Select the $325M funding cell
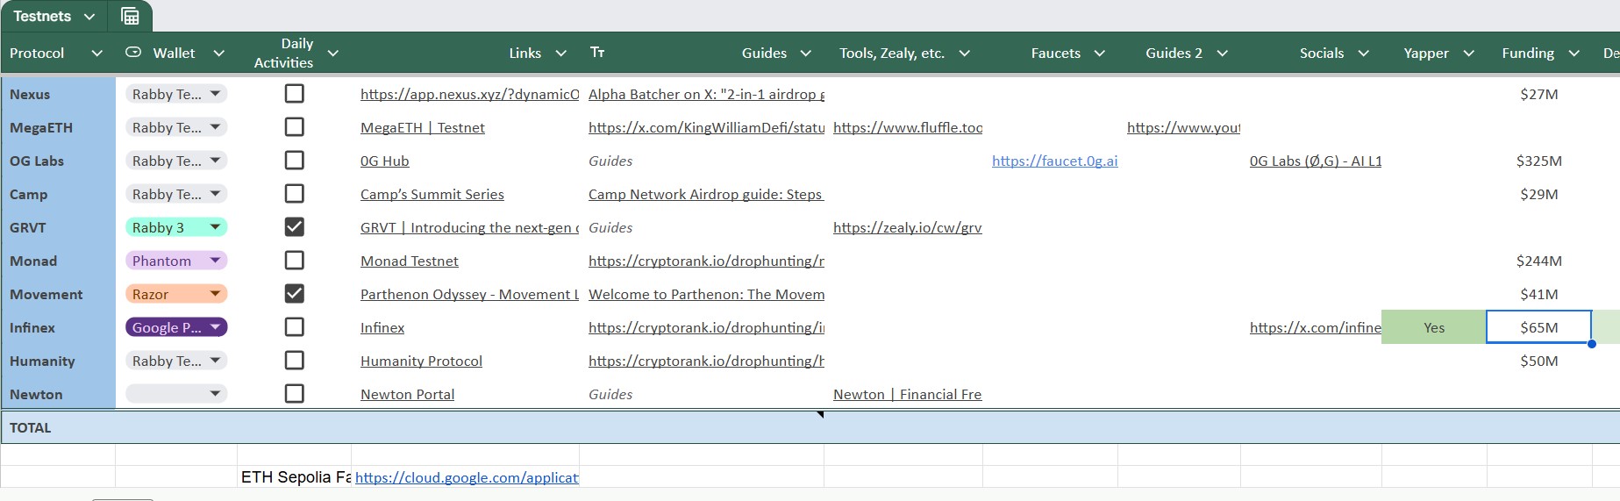This screenshot has height=501, width=1620. click(x=1539, y=161)
